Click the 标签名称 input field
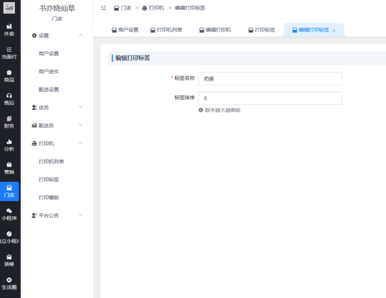The image size is (386, 298). (x=270, y=79)
